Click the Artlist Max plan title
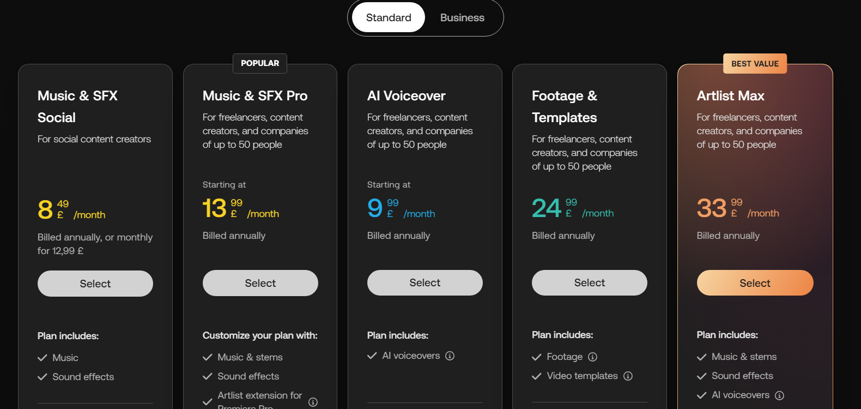Viewport: 861px width, 409px height. pos(730,96)
